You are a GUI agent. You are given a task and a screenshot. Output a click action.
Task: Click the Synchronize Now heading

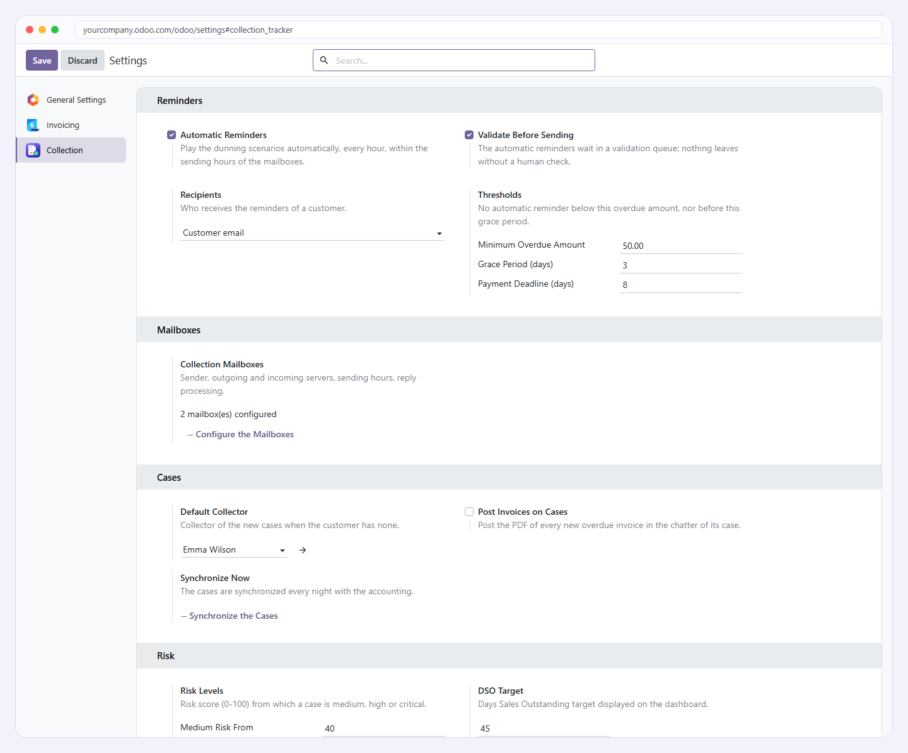click(215, 578)
